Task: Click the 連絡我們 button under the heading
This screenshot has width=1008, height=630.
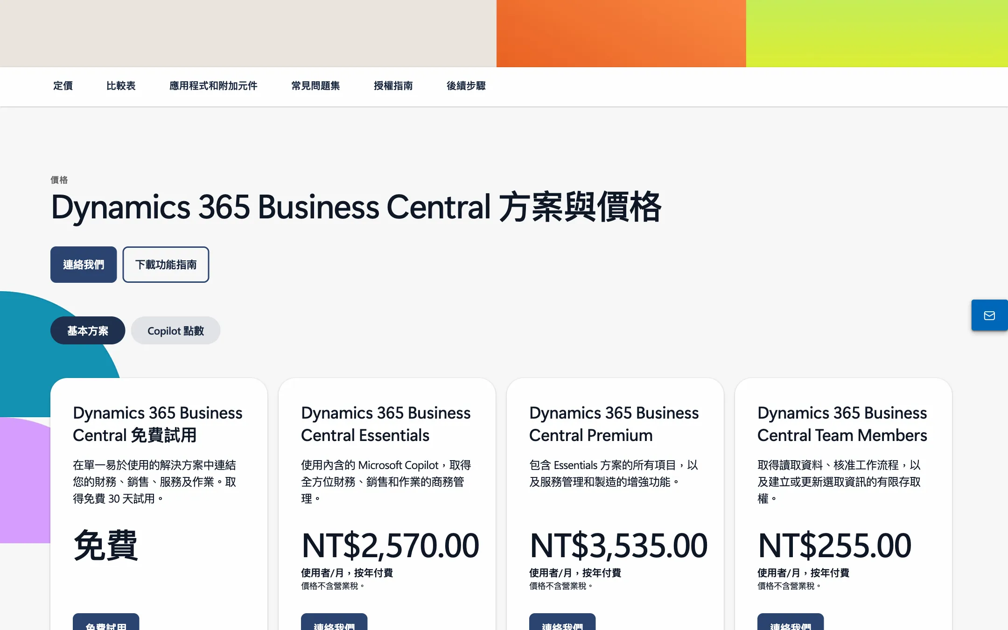Action: click(x=84, y=265)
